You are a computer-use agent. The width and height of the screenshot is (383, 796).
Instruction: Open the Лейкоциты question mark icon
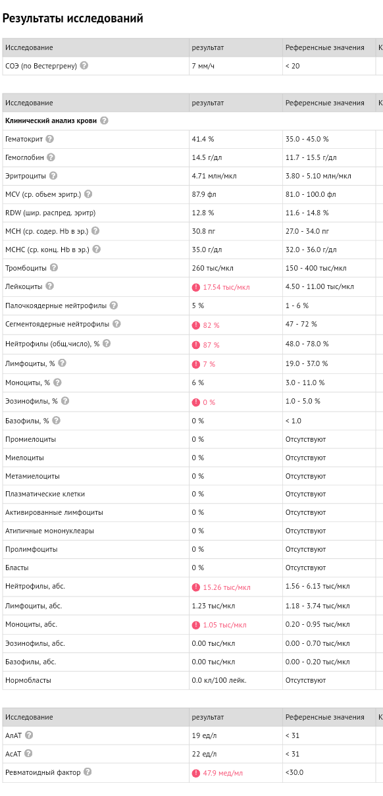click(x=50, y=286)
